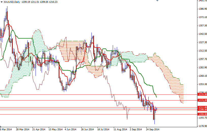Click the 1297.70 price axis label
Screen dimensions: 207x131
202,59
